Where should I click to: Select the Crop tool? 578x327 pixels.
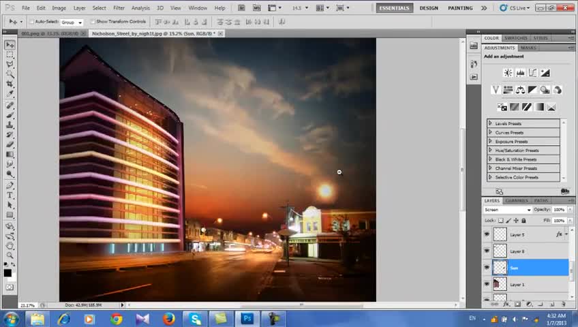click(x=10, y=83)
